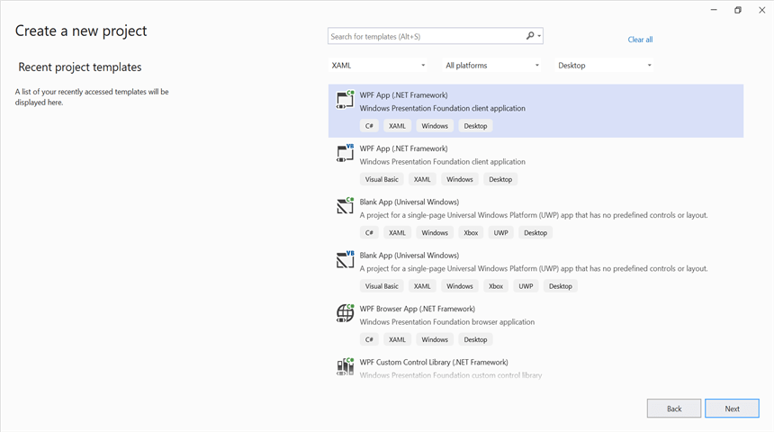This screenshot has height=432, width=774.
Task: Select the Visual Basic WPF App template title
Action: pos(403,148)
